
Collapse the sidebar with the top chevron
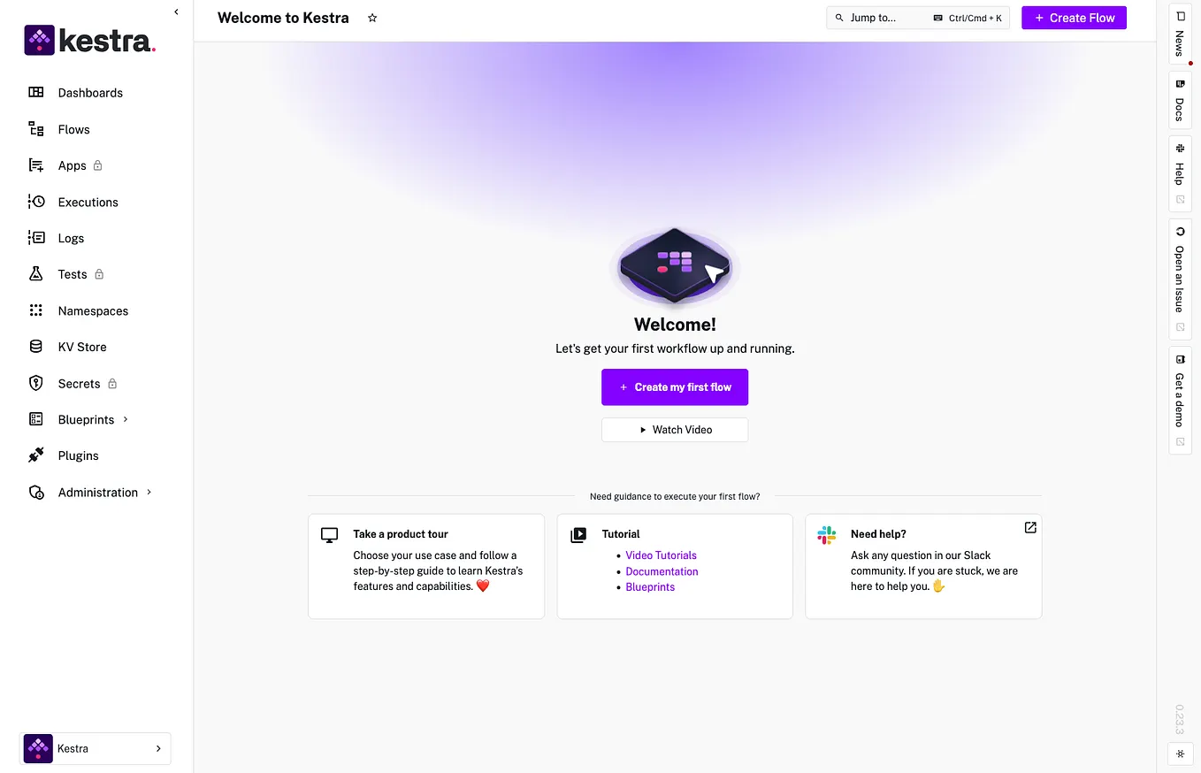[176, 11]
